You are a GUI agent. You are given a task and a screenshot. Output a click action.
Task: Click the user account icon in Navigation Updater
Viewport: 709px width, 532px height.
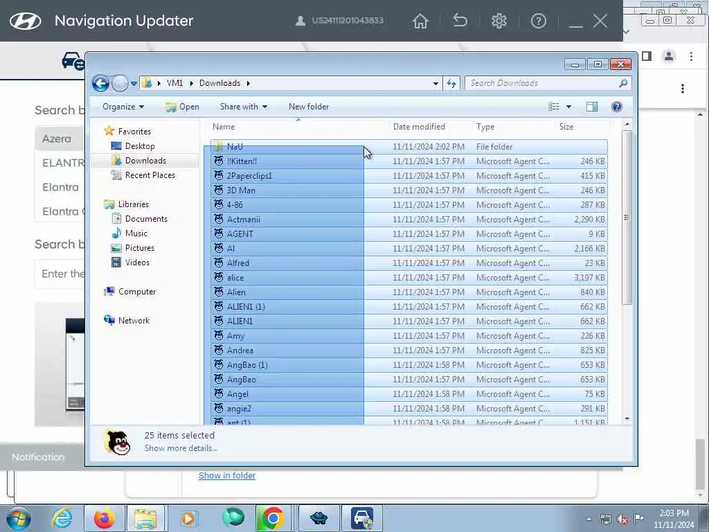coord(300,21)
